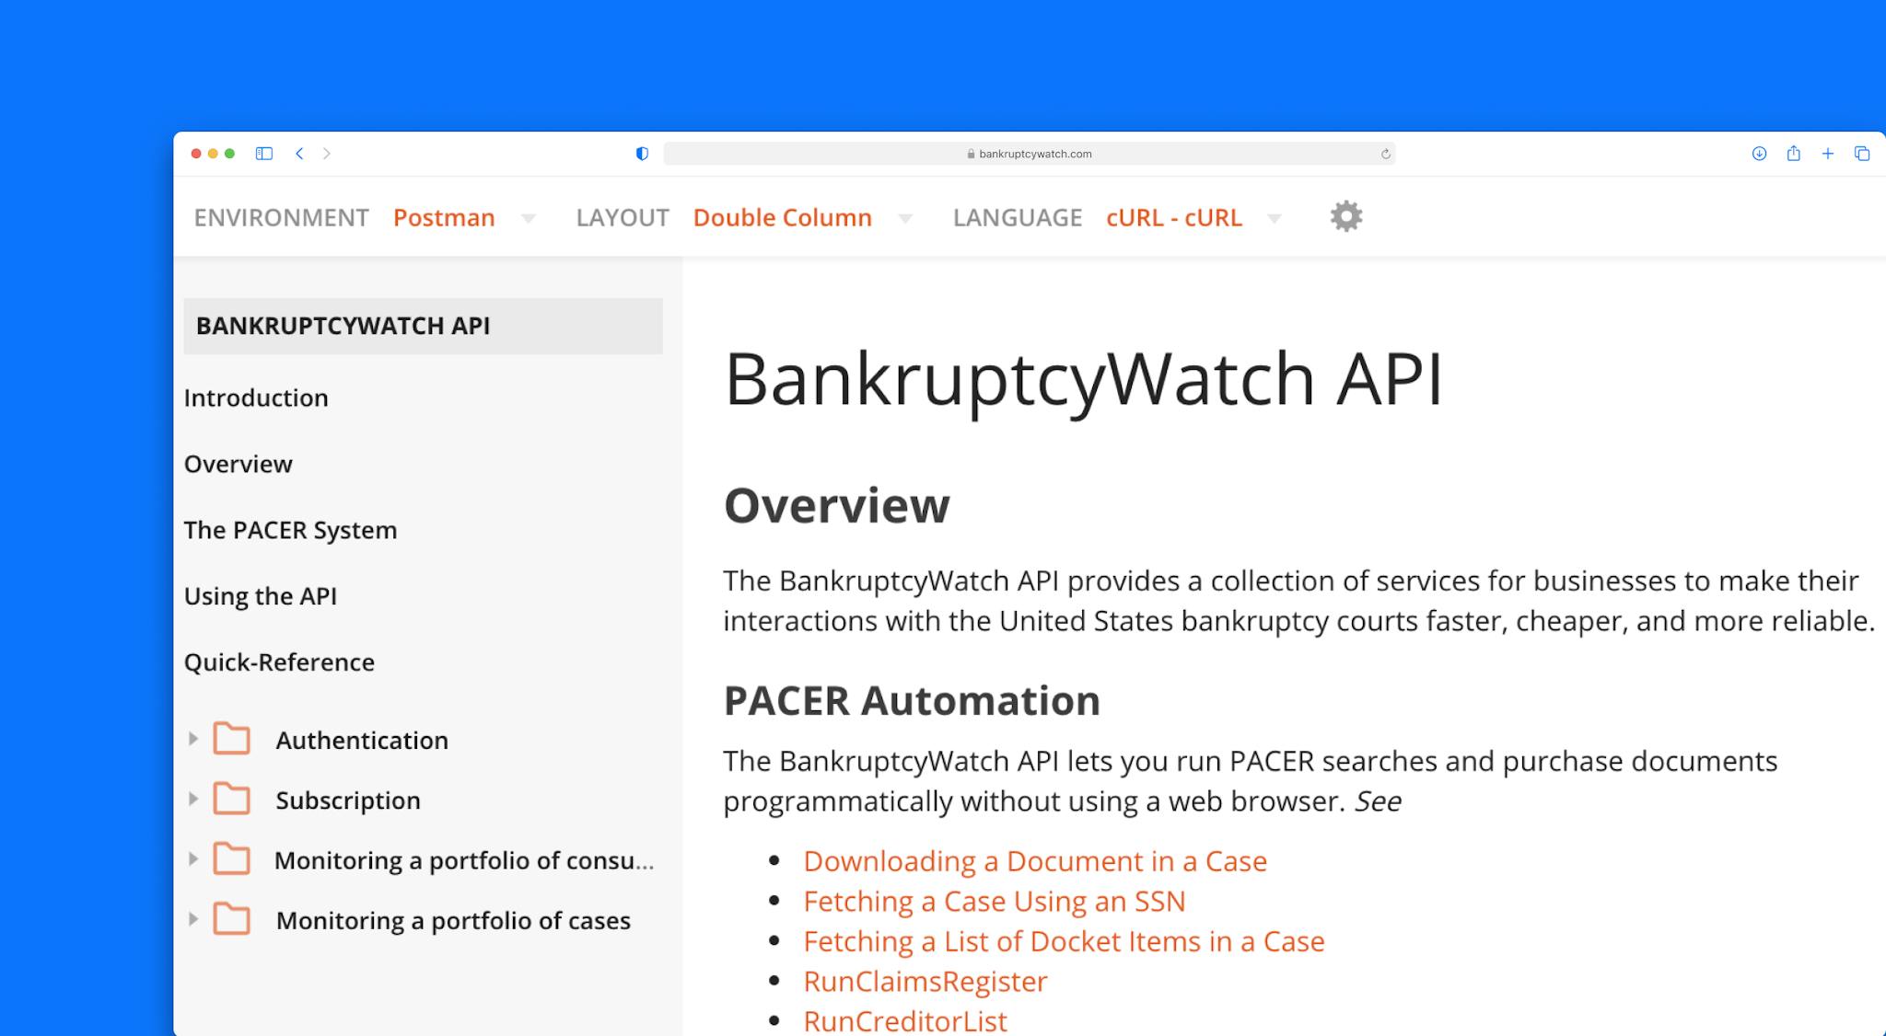Screen dimensions: 1886x1036
Task: Select The PACER System in the sidebar
Action: (x=290, y=530)
